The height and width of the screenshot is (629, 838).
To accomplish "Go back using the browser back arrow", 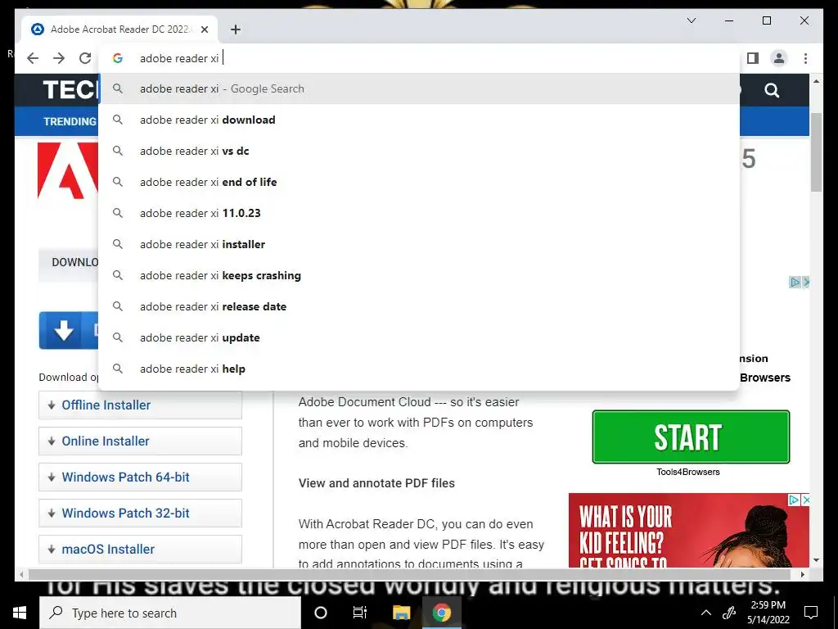I will (33, 58).
